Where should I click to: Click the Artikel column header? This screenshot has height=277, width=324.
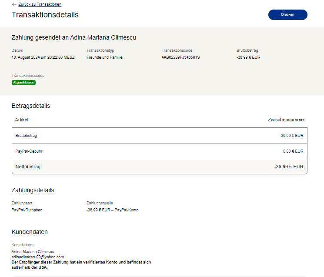point(22,120)
